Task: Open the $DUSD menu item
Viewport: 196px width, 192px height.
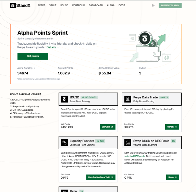Action: click(64, 5)
